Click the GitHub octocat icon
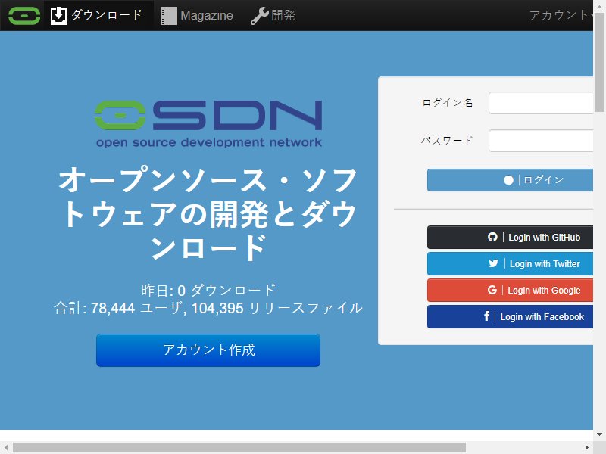The height and width of the screenshot is (454, 606). (x=492, y=237)
